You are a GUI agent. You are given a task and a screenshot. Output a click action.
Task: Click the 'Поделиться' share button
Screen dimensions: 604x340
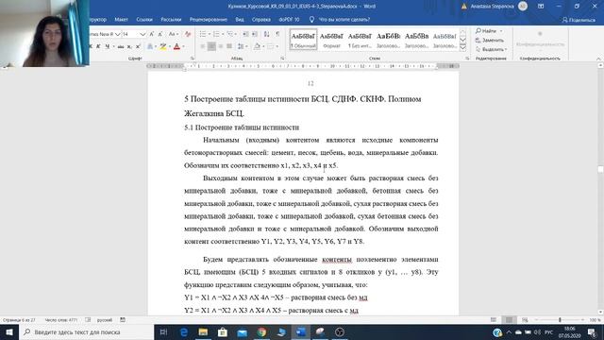[x=579, y=20]
